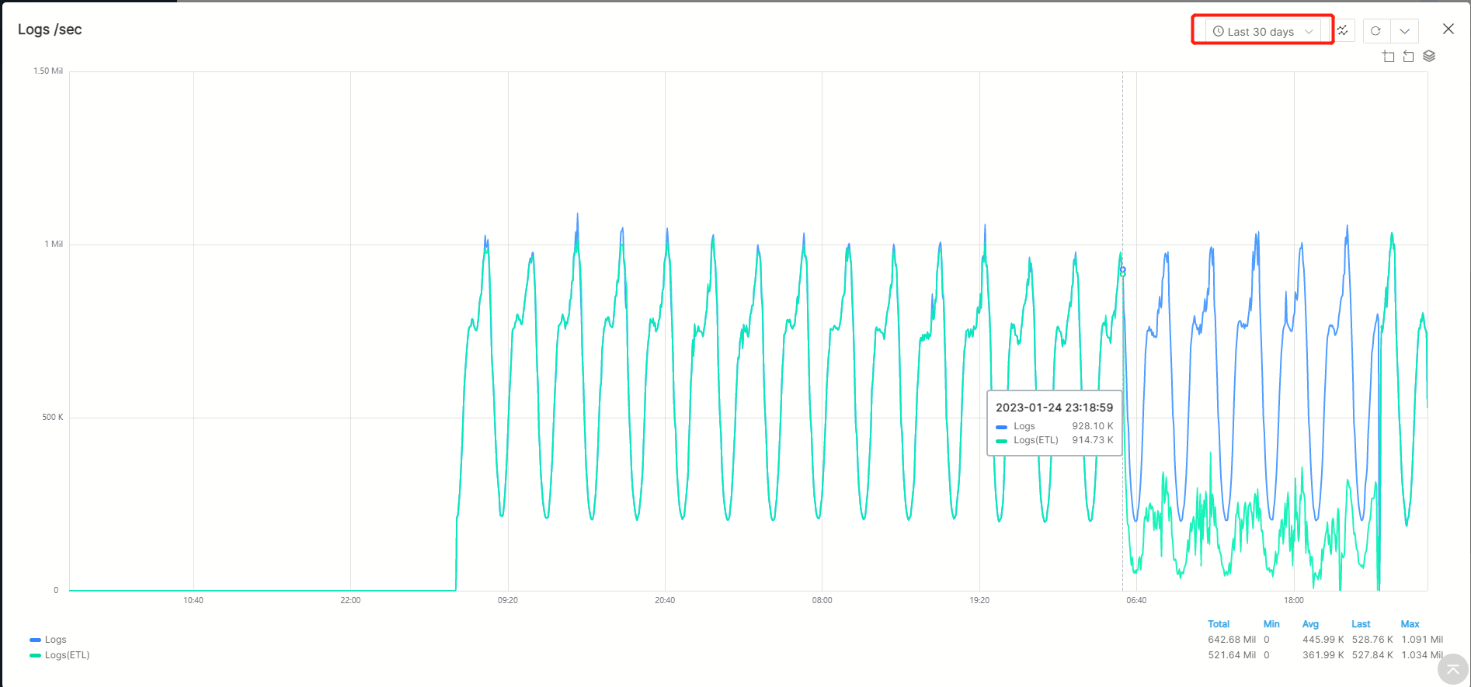1471x687 pixels.
Task: Click the data point at the dashed cursor line
Action: tap(1122, 272)
